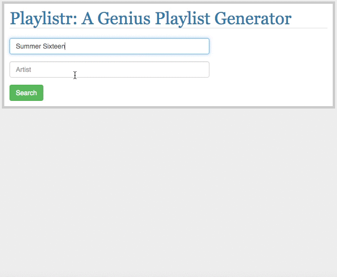Select the Artist placeholder text
Image resolution: width=337 pixels, height=277 pixels.
coord(23,69)
